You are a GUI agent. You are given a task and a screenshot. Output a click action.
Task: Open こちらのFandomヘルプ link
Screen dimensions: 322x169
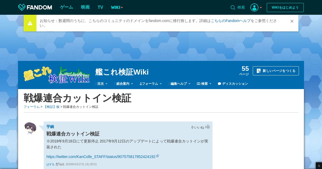230,21
